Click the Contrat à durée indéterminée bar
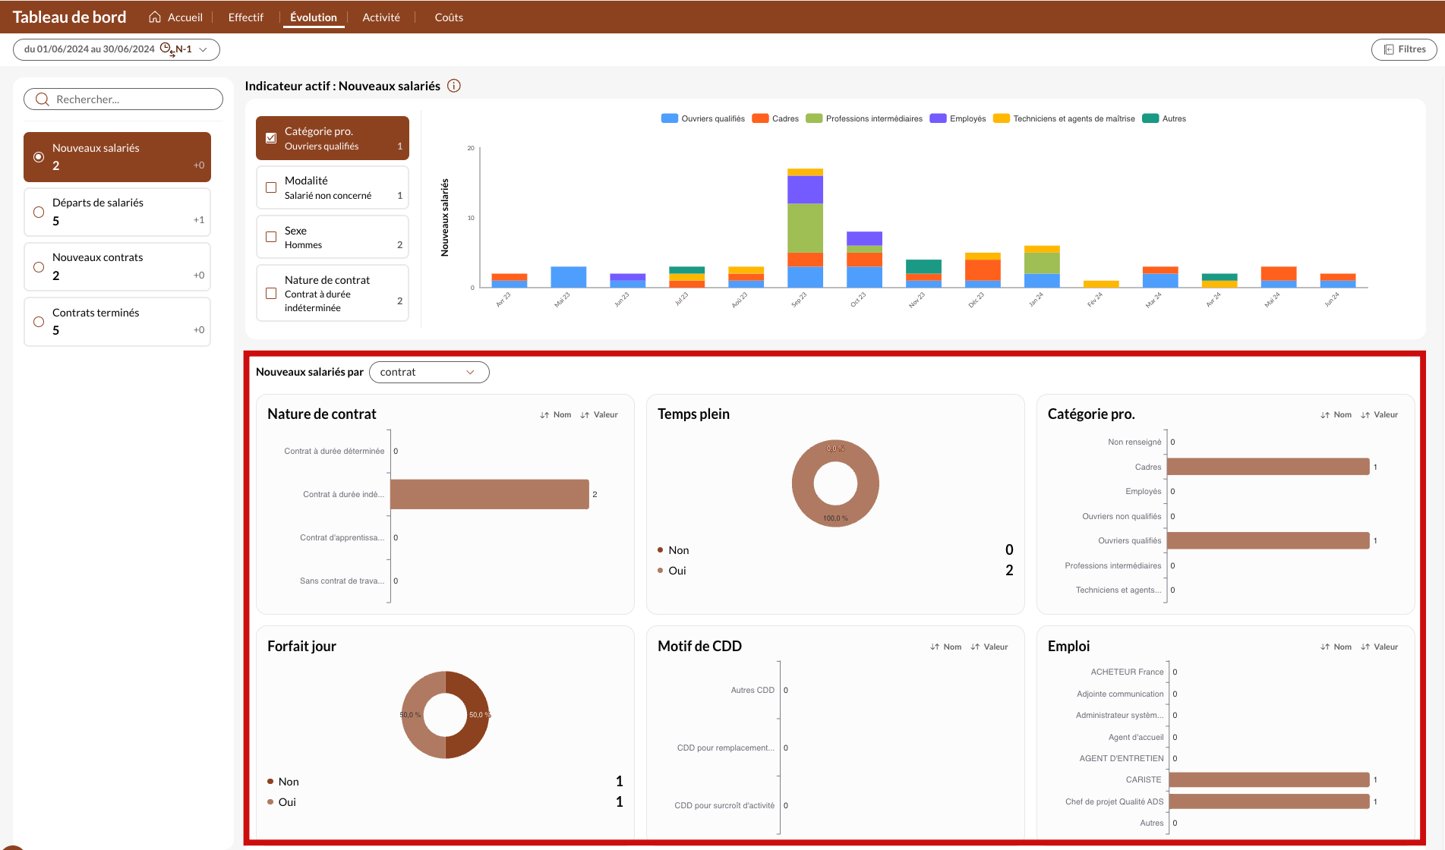Screen dimensions: 1445x850 490,494
